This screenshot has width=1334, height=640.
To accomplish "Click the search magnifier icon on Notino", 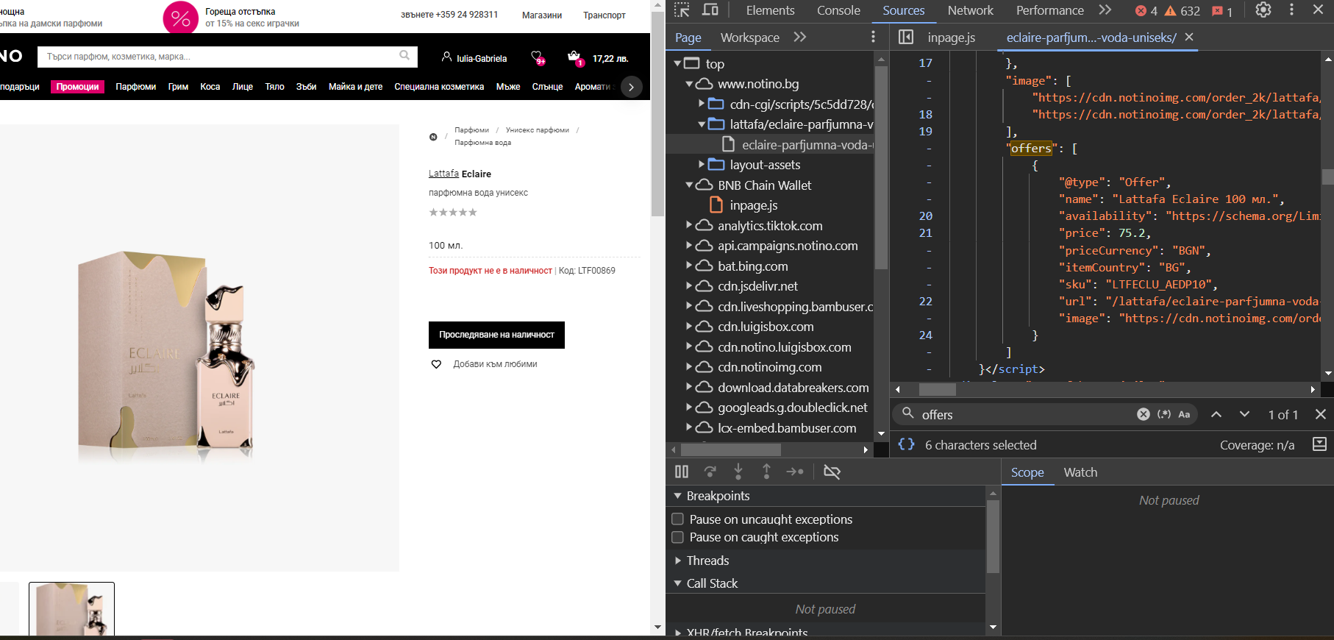I will [x=404, y=55].
